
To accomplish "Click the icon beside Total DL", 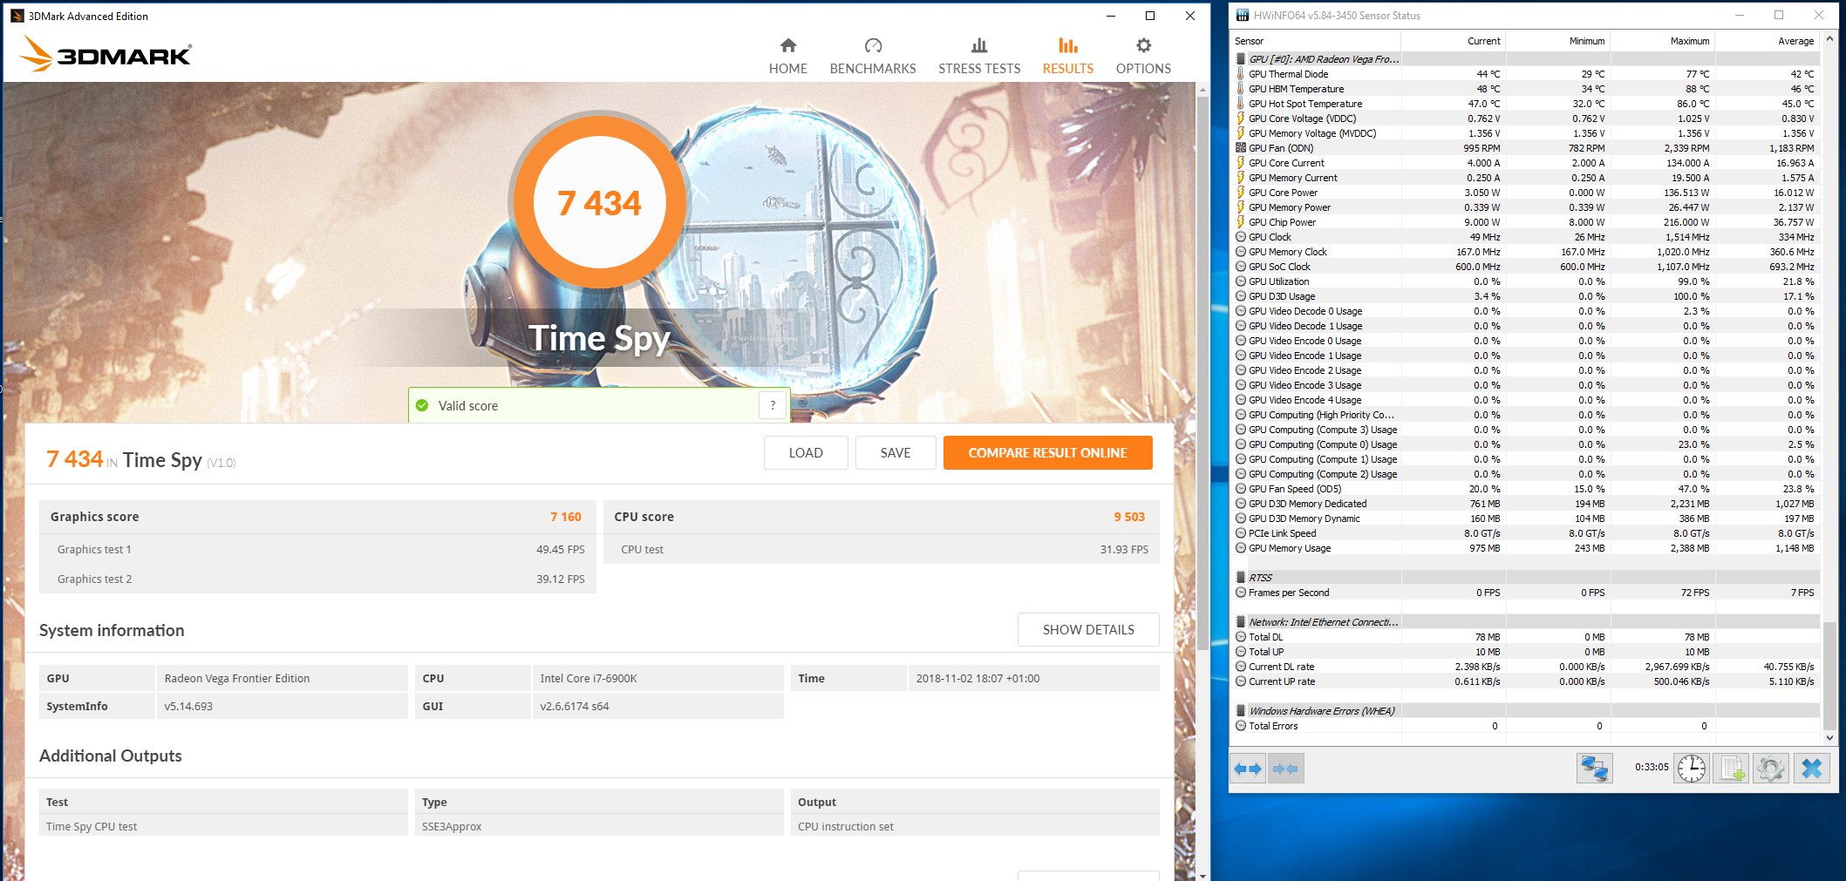I will 1241,637.
